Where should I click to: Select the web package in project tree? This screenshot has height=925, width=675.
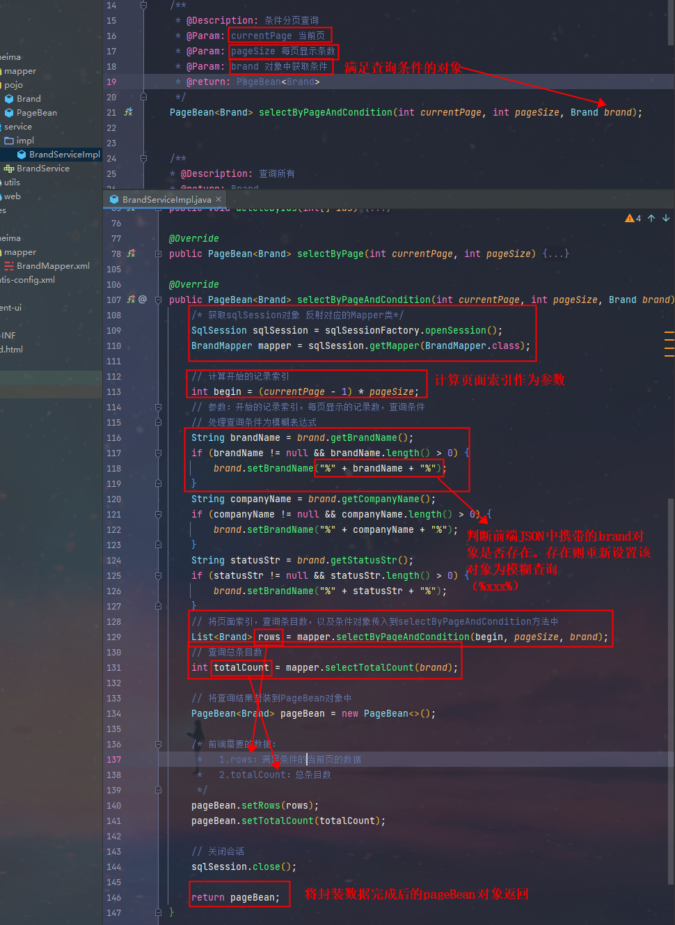(x=12, y=196)
